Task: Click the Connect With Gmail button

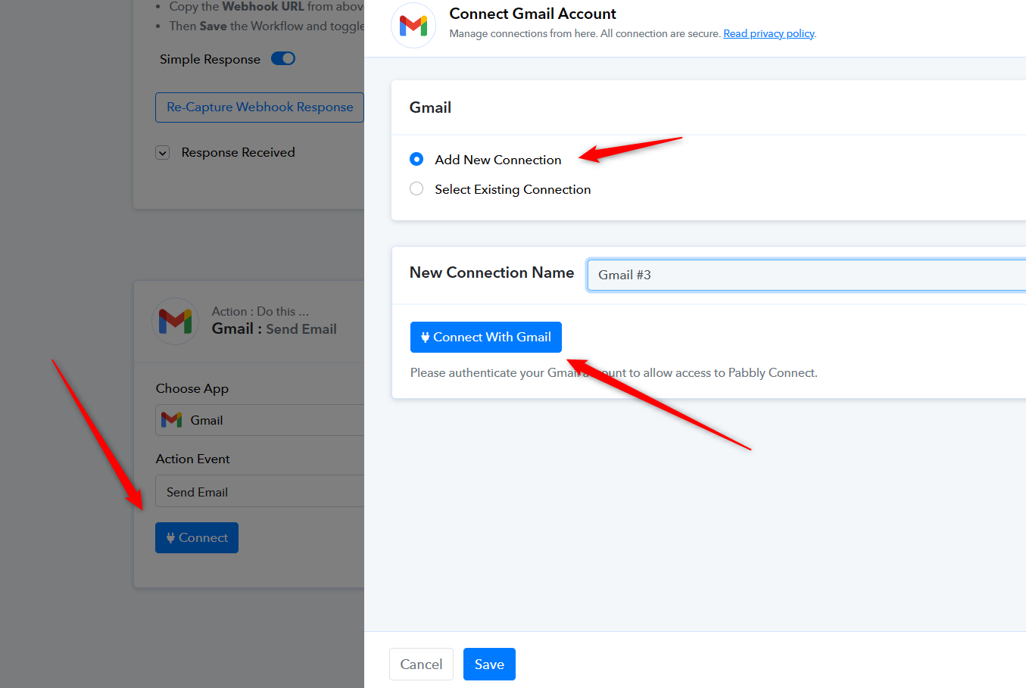Action: (486, 337)
